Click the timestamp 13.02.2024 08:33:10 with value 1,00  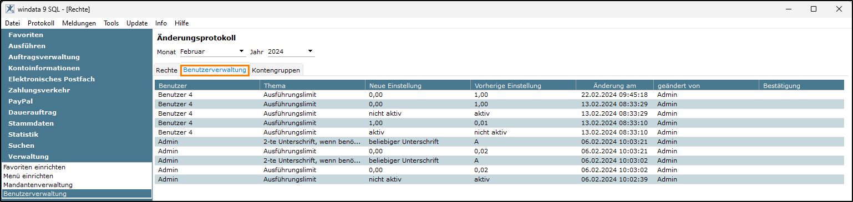point(615,123)
